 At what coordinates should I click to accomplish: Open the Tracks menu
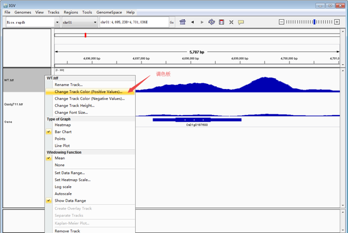[53, 12]
